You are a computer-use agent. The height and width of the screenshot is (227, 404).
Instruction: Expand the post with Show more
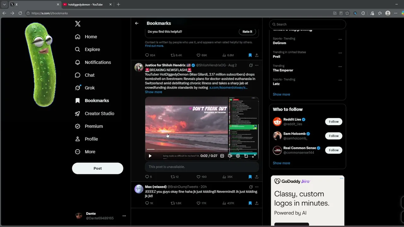(153, 92)
